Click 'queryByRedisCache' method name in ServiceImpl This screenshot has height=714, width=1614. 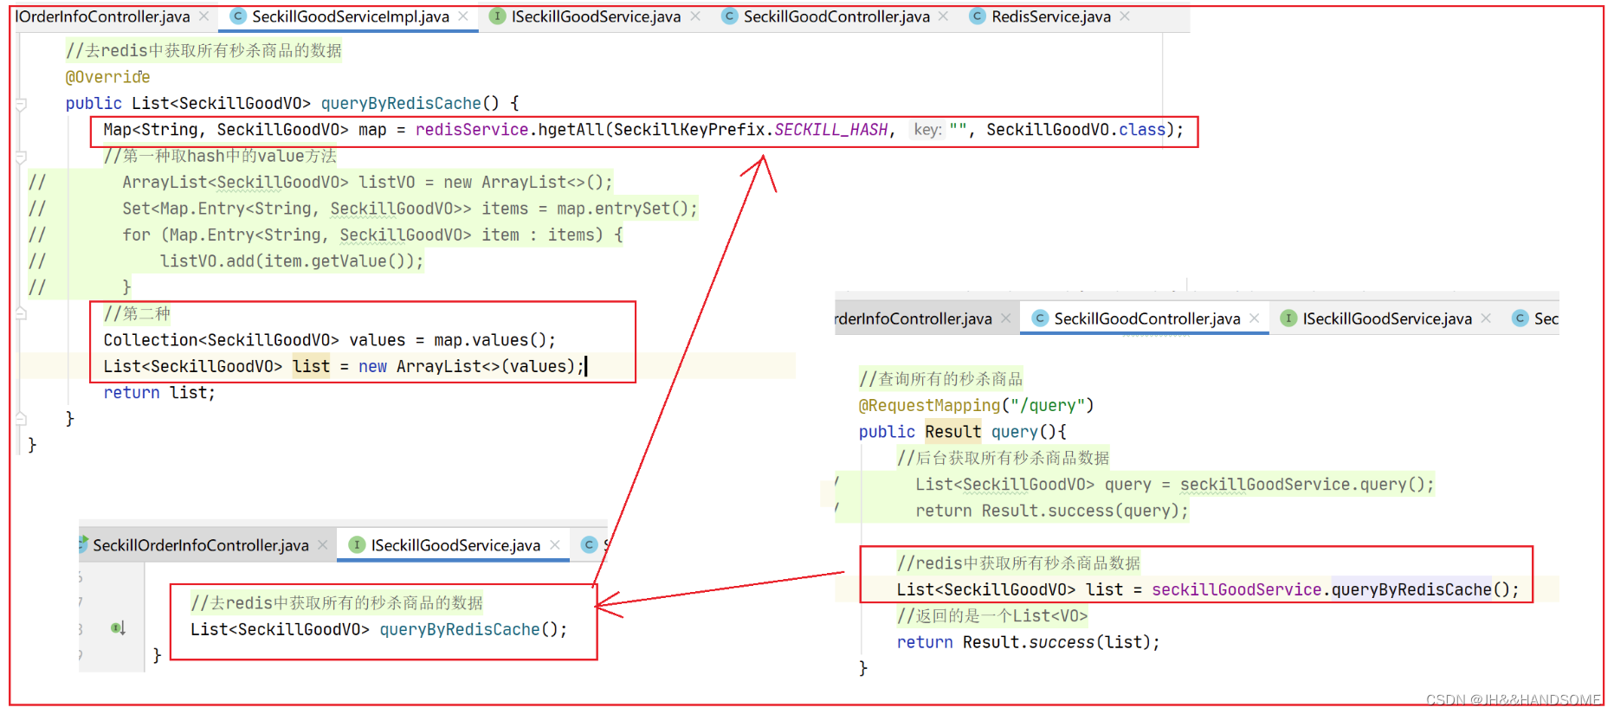tap(401, 104)
